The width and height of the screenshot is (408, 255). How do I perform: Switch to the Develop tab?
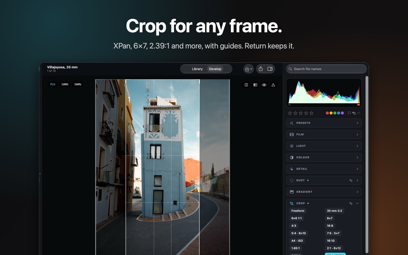215,69
